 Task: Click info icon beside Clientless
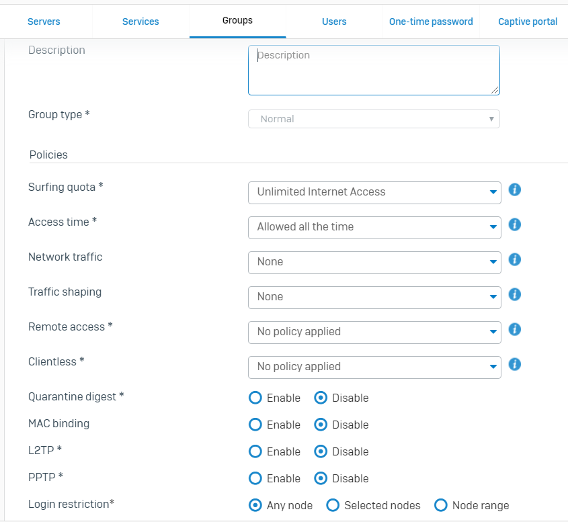point(515,365)
